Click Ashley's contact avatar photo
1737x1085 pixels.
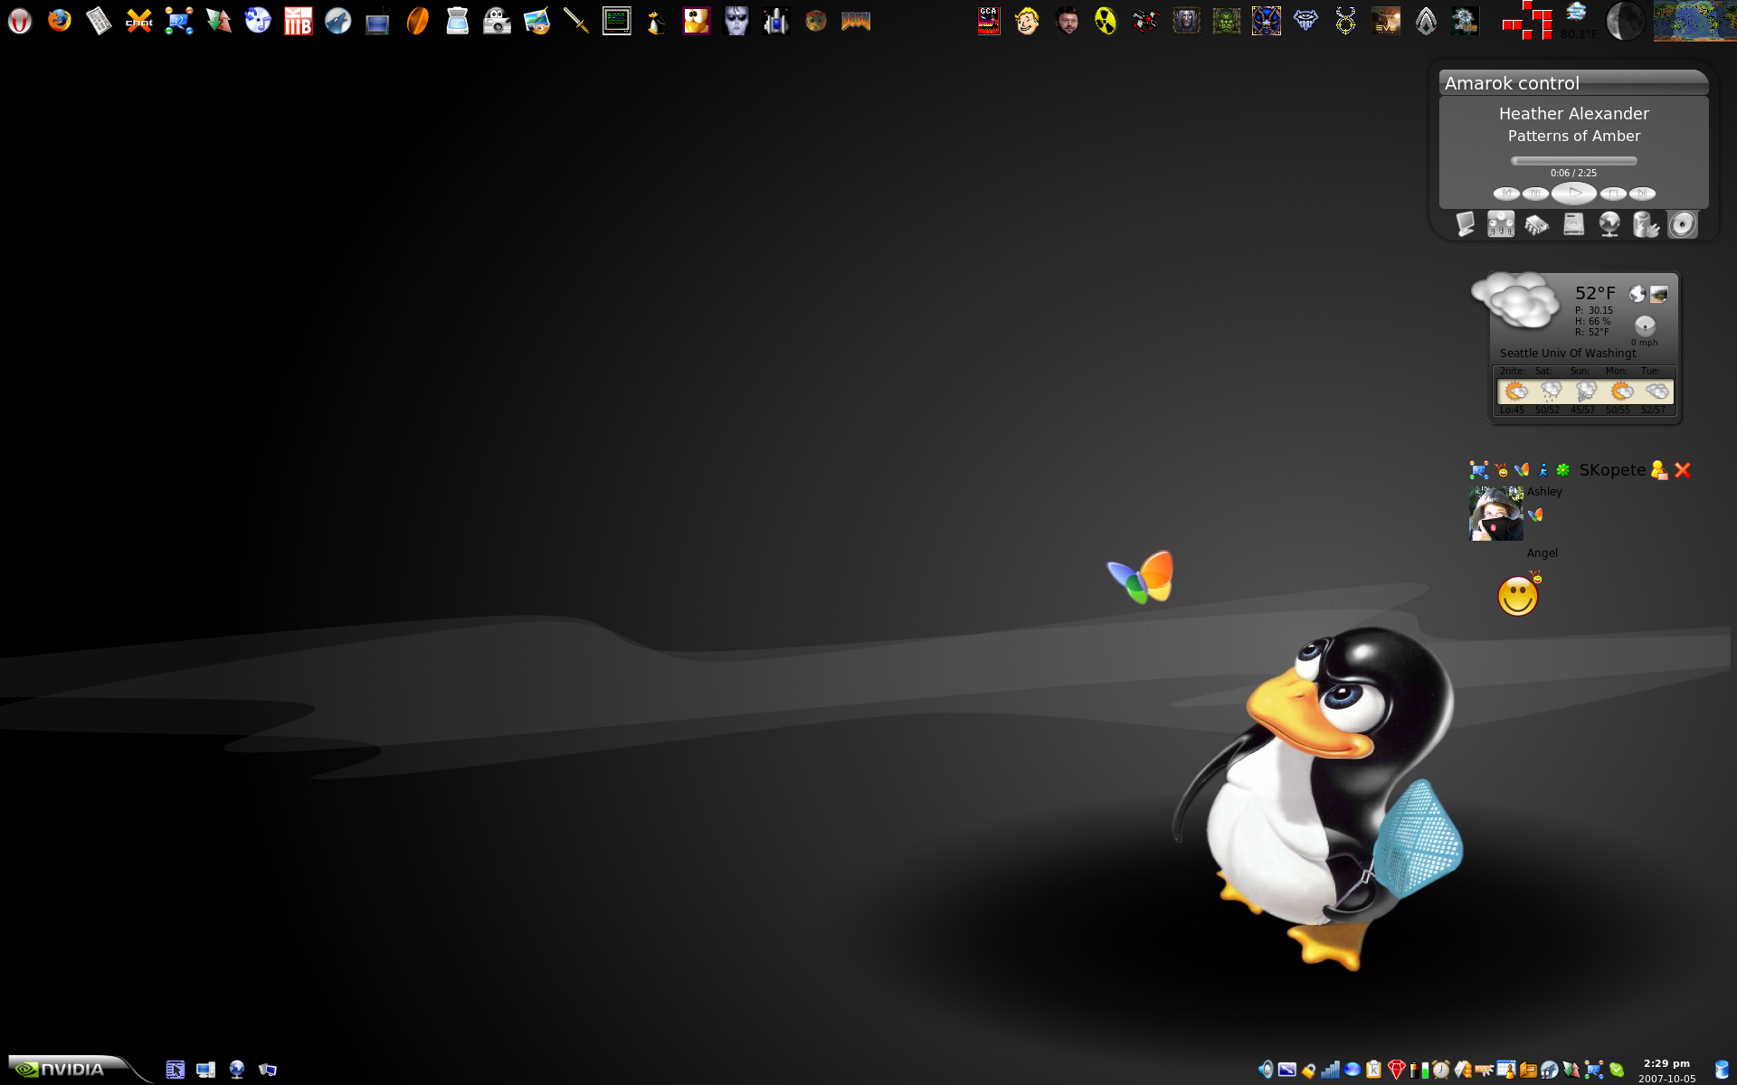[x=1495, y=514]
